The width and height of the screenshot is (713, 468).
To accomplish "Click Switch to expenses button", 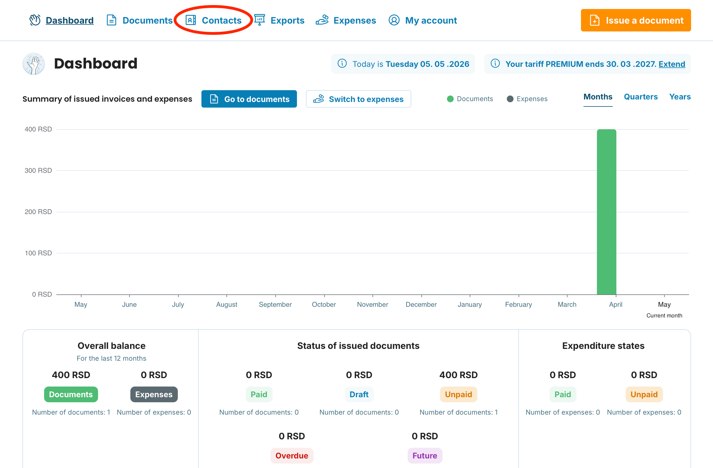I will (358, 99).
